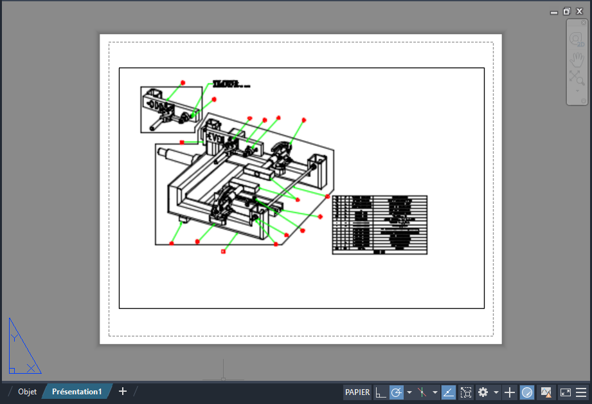
Task: Toggle ortho mode in the status bar
Action: click(x=381, y=392)
